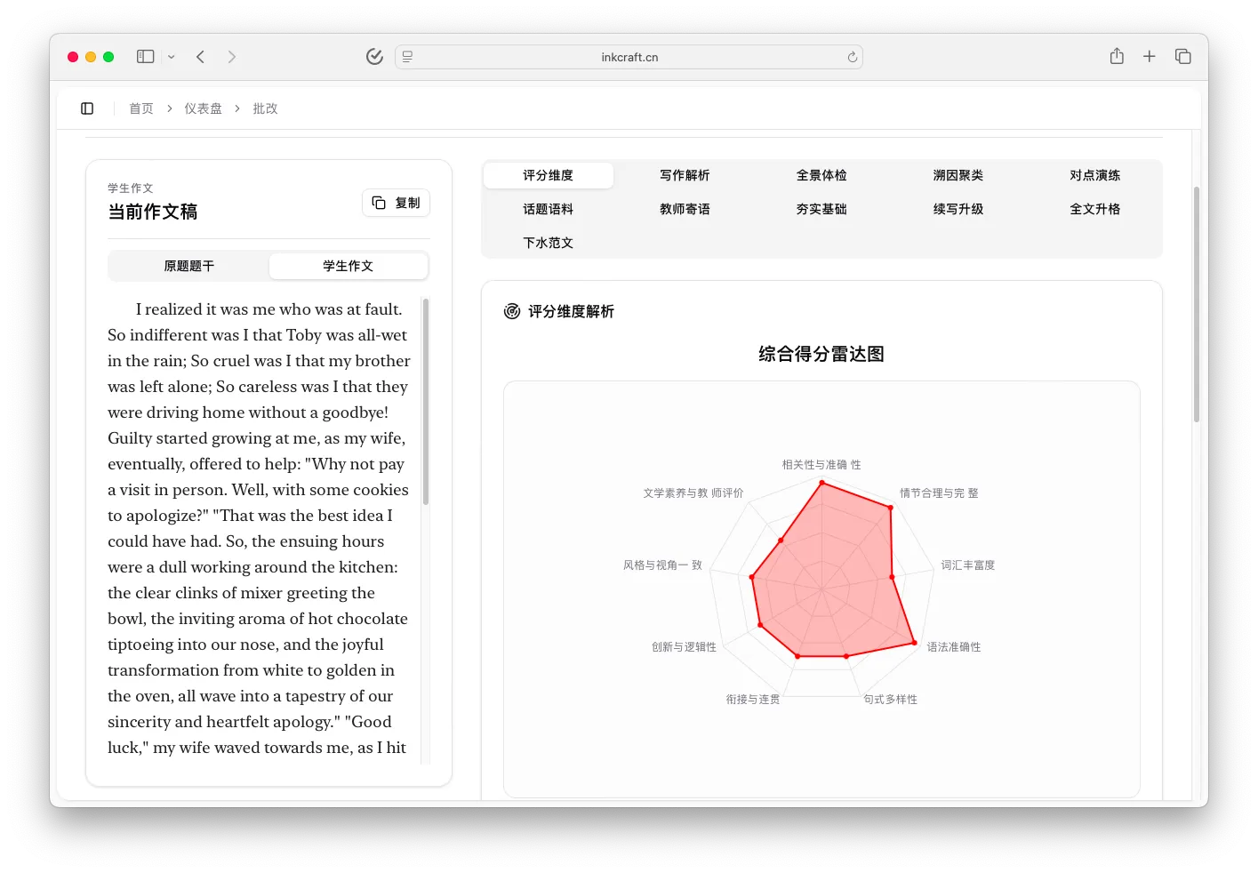Click the copy icon beside 复制
1258x873 pixels.
[378, 203]
